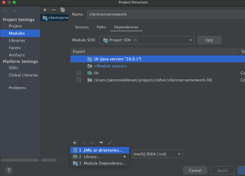The width and height of the screenshot is (245, 176).
Task: Toggle Export checkbox for clientservernetwork/lib path
Action: click(79, 80)
